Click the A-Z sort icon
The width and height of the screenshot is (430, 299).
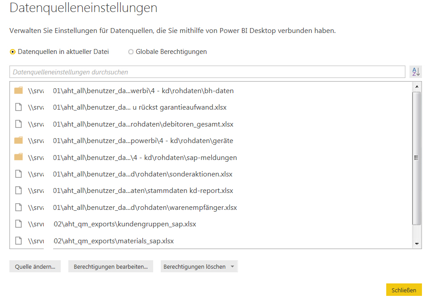[x=415, y=72]
